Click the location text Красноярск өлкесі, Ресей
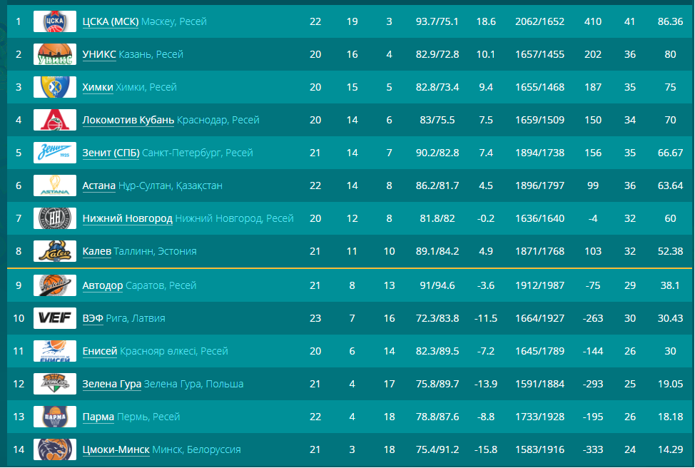The image size is (695, 468). pyautogui.click(x=174, y=351)
